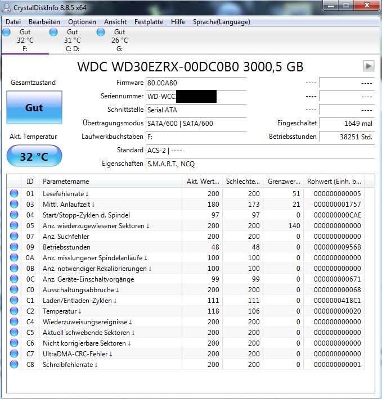Click the Gut overall health status button
Screen dimensions: 382x399
click(34, 107)
